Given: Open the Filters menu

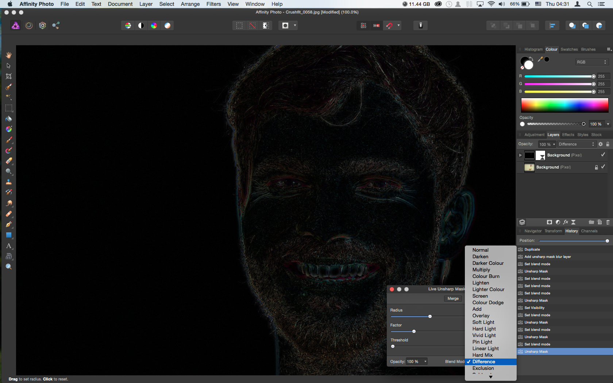Looking at the screenshot, I should pos(213,4).
